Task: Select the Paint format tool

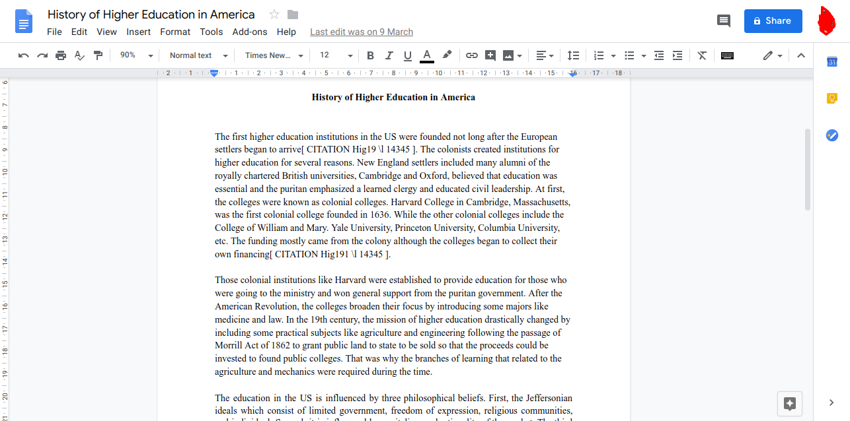Action: point(98,55)
